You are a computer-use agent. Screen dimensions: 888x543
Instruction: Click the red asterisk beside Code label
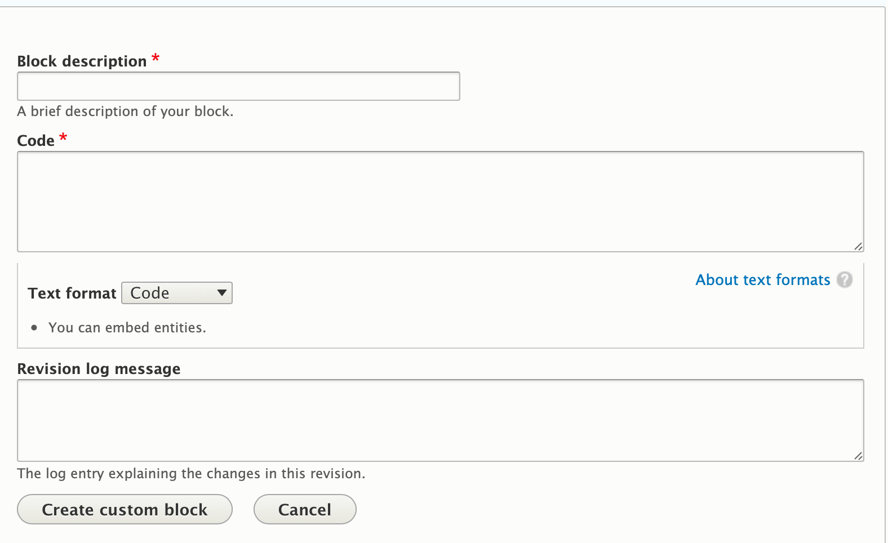pos(63,137)
